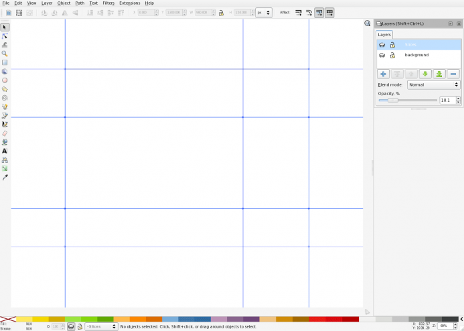Lower the layer one step with green arrow

pos(425,74)
